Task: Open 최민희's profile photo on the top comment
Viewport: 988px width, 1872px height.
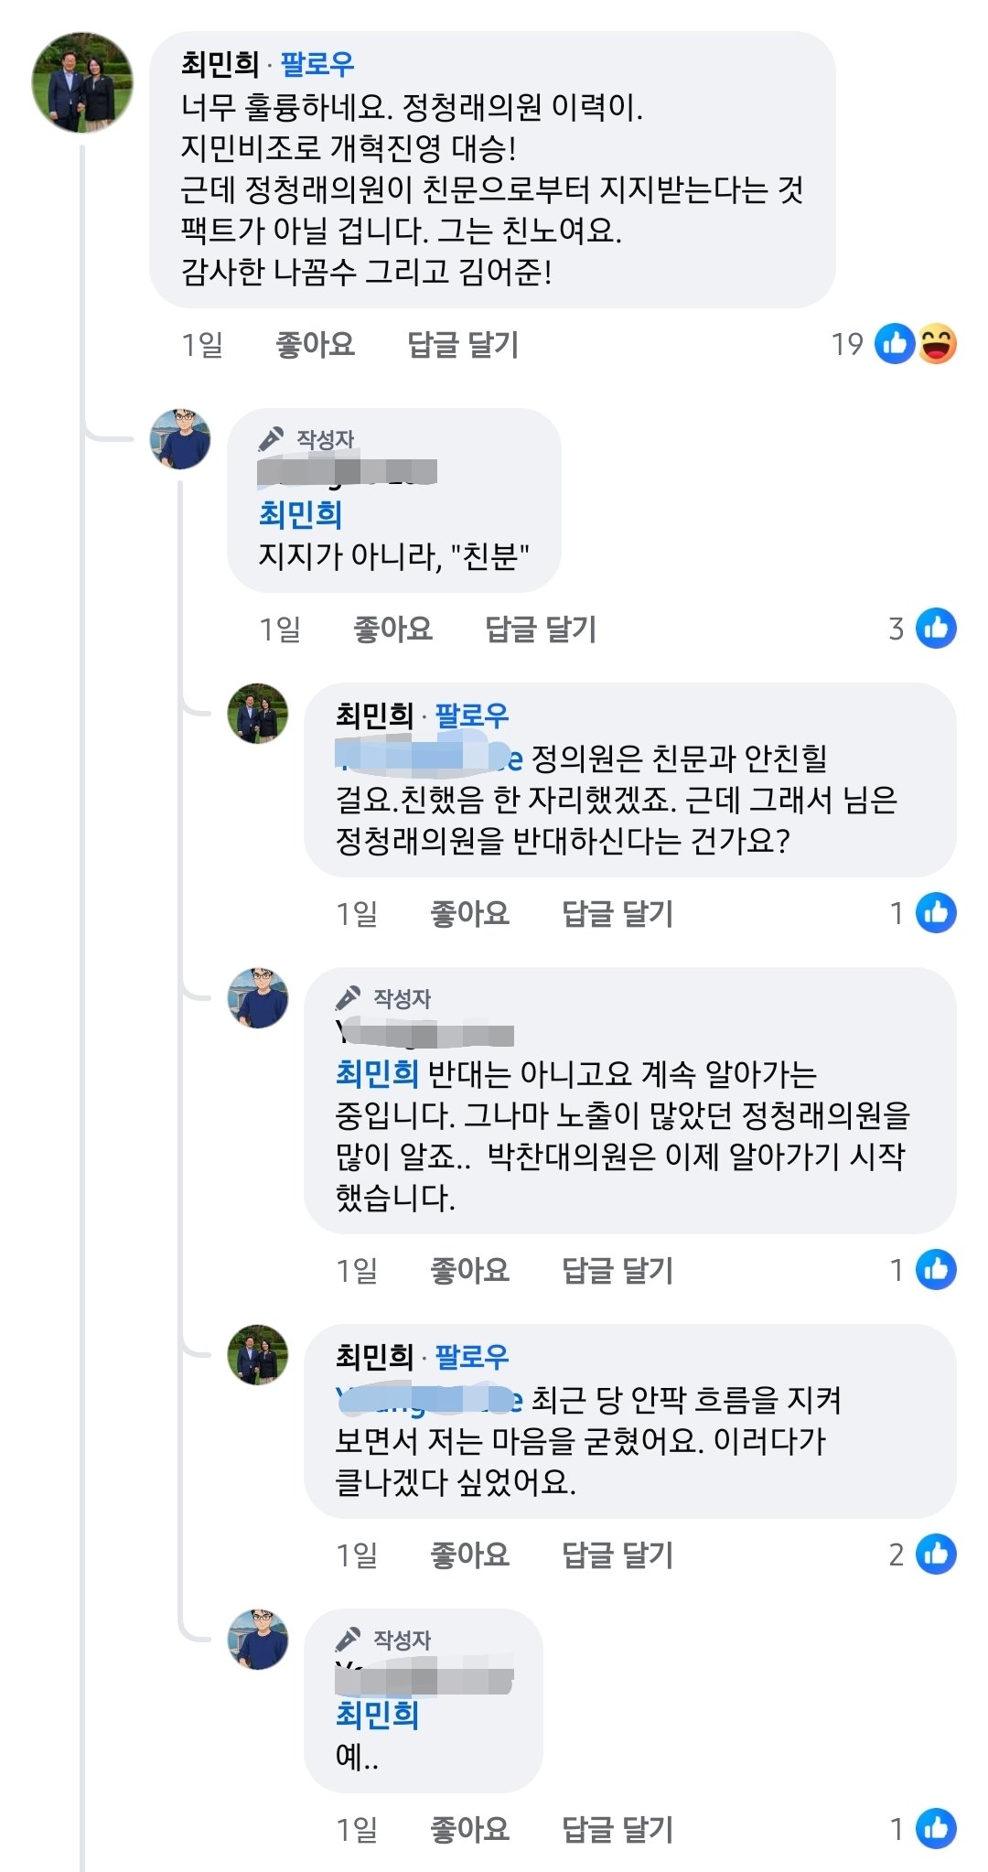Action: [x=82, y=82]
